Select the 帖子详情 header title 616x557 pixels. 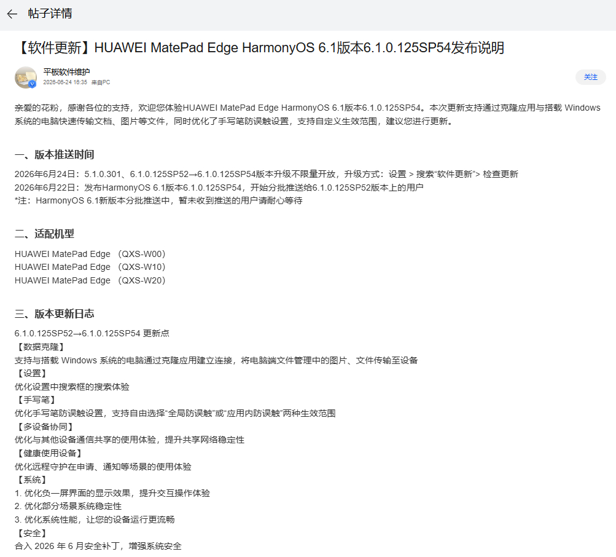tap(50, 14)
